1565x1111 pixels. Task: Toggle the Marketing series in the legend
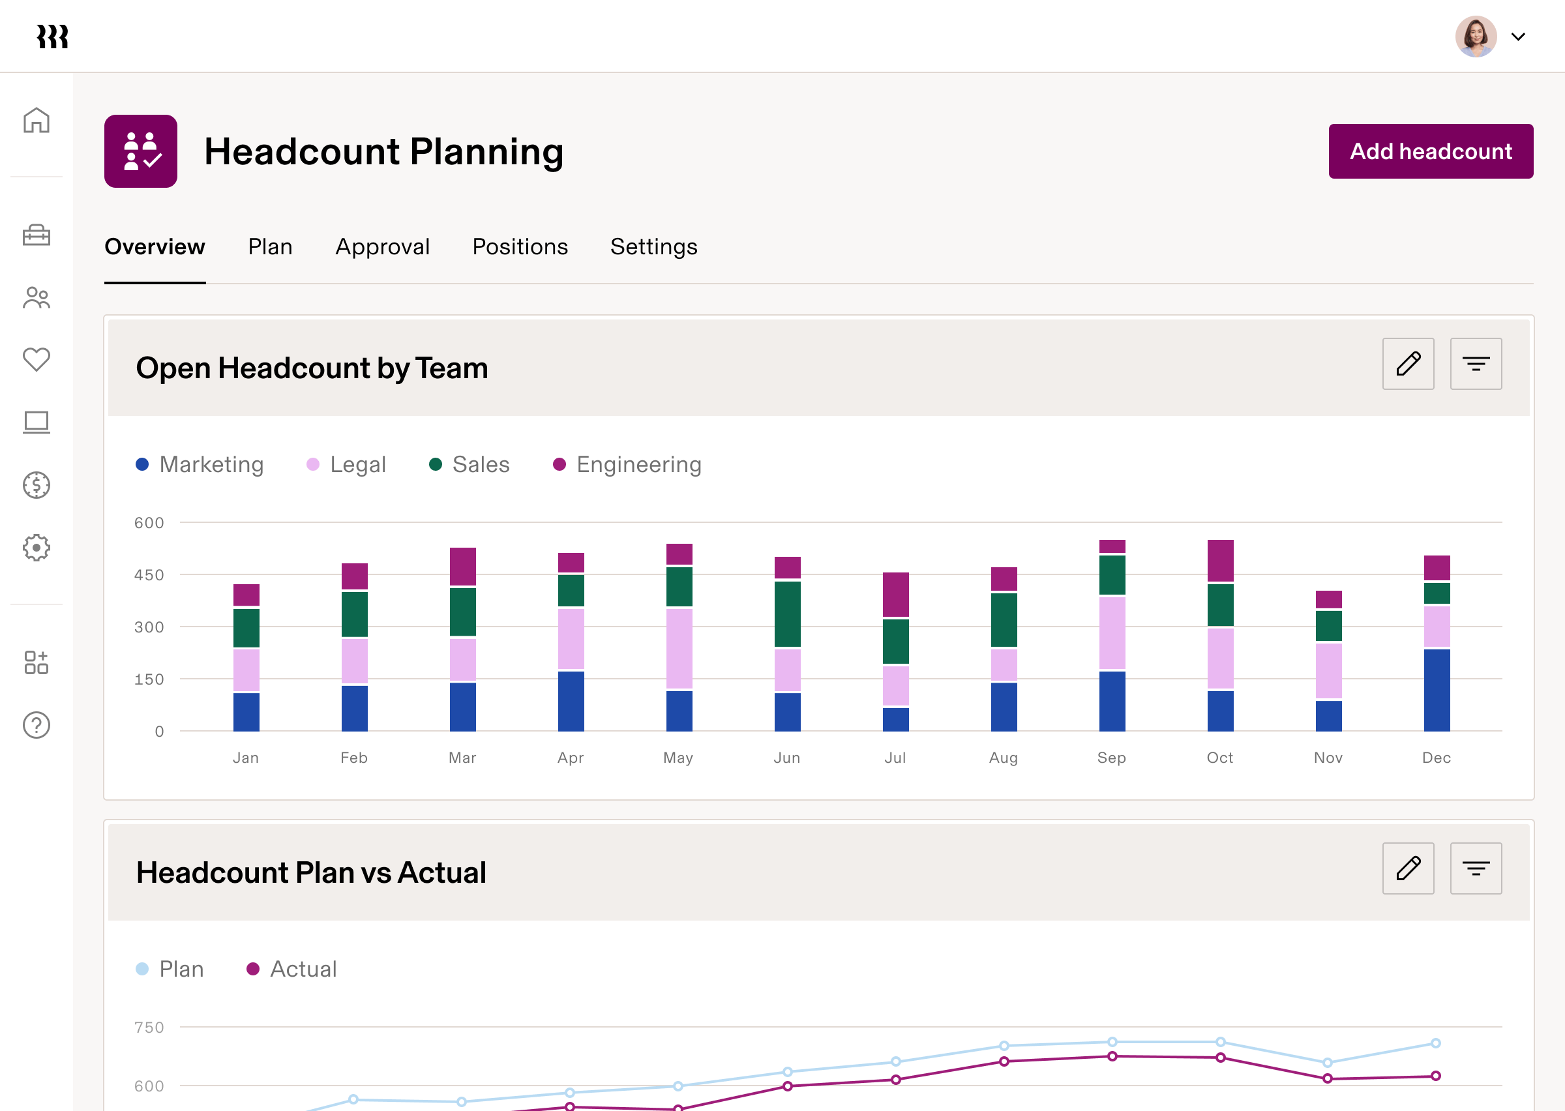pyautogui.click(x=200, y=464)
